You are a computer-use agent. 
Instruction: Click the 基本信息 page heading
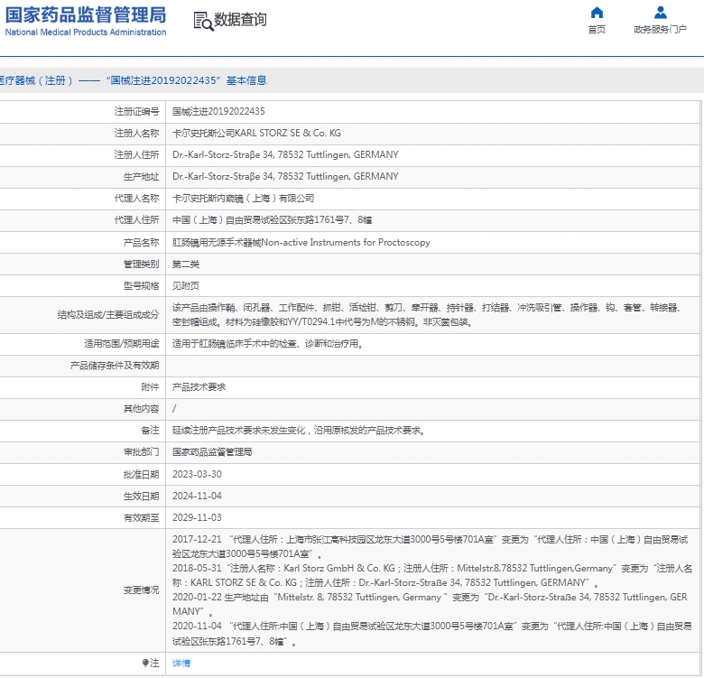tap(246, 80)
